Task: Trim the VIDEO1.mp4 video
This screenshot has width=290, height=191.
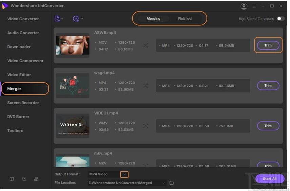Action: (268, 126)
